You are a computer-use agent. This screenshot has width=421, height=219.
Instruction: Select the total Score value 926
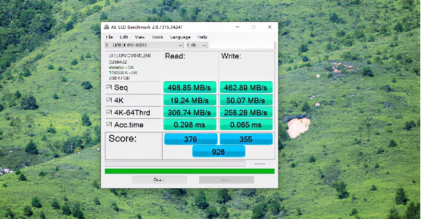[218, 151]
